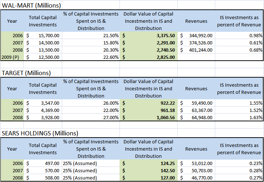The width and height of the screenshot is (264, 182).
Task: Click Target IS percent of revenue 1.52%
Action: click(x=239, y=110)
